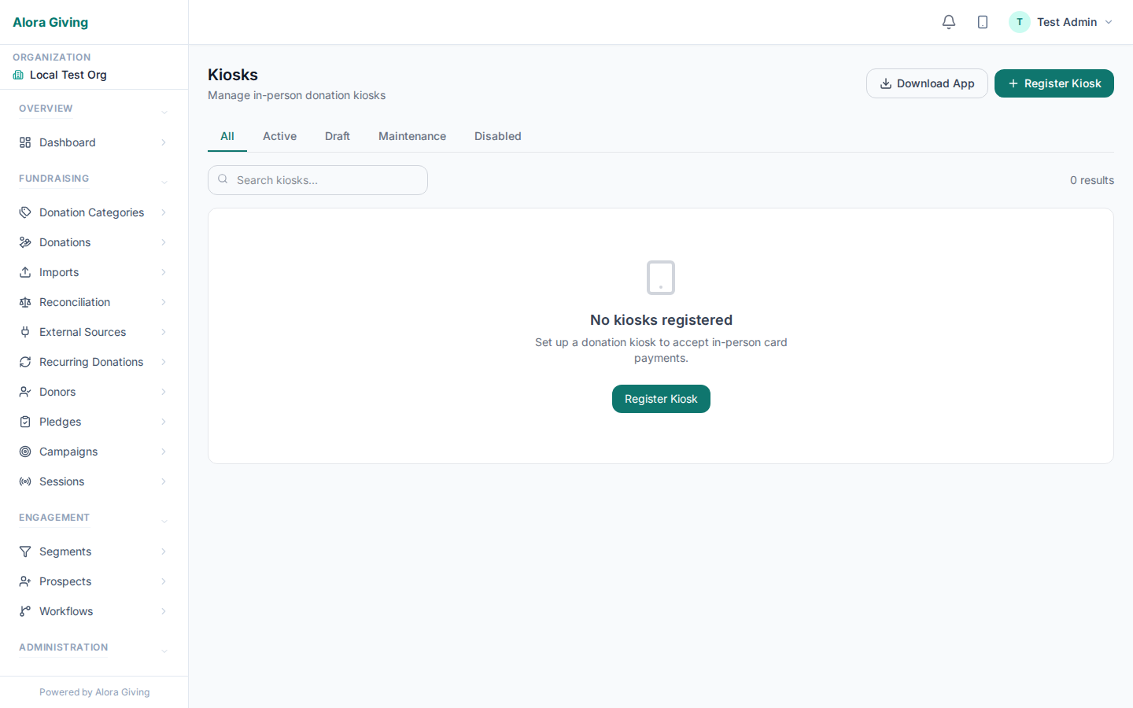
Task: Select the Donations icon in the sidebar
Action: (24, 242)
